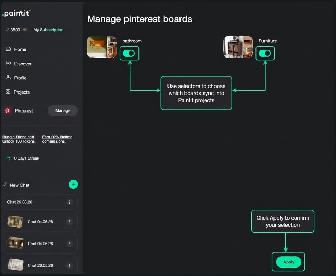Viewport: 336px width, 276px height.
Task: Open Chat 26.05.26
Action: [x=40, y=265]
